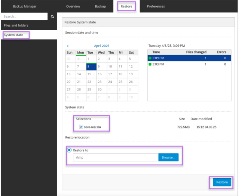Click the search magnifier icon

[52, 16]
